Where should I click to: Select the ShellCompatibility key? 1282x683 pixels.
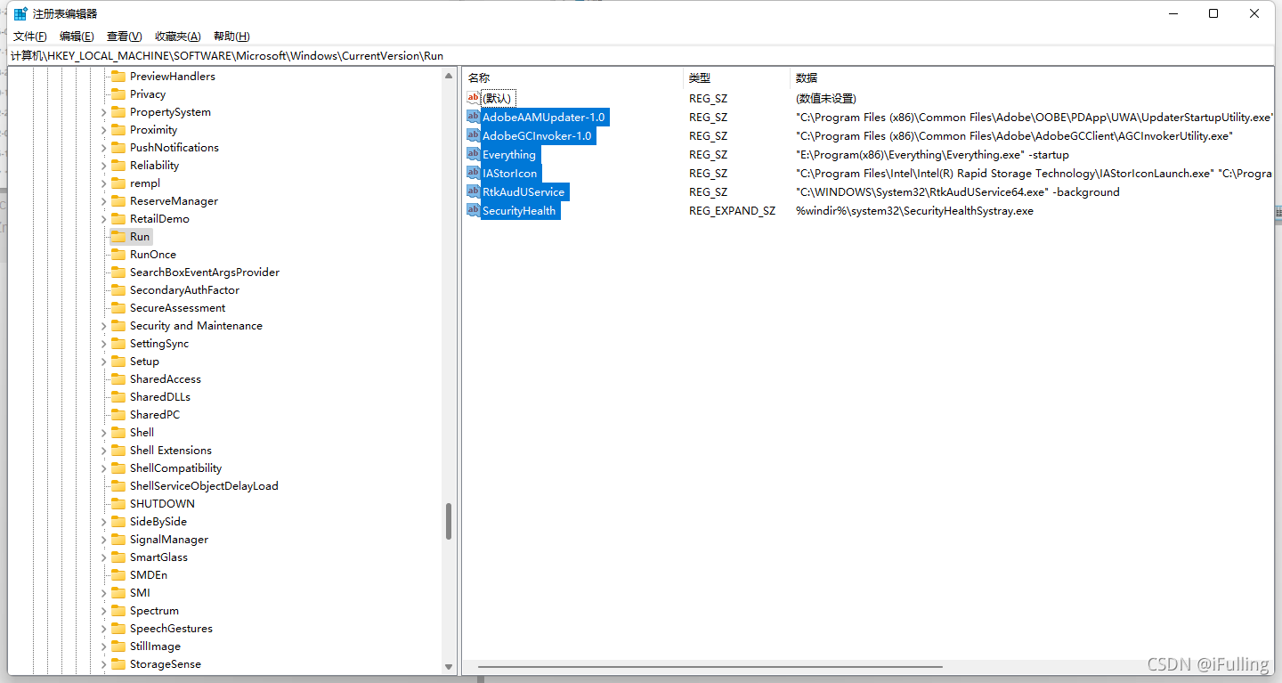[x=175, y=468]
